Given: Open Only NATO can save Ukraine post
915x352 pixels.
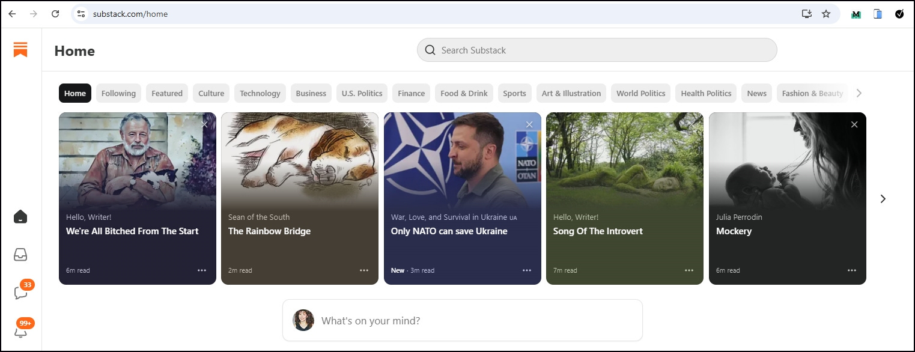Looking at the screenshot, I should pyautogui.click(x=449, y=231).
